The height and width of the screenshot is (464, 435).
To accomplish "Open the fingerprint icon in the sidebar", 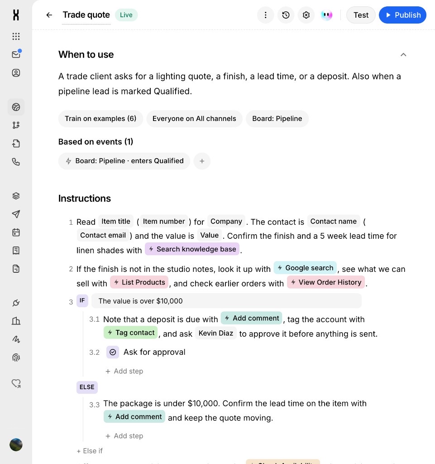I will click(x=16, y=358).
